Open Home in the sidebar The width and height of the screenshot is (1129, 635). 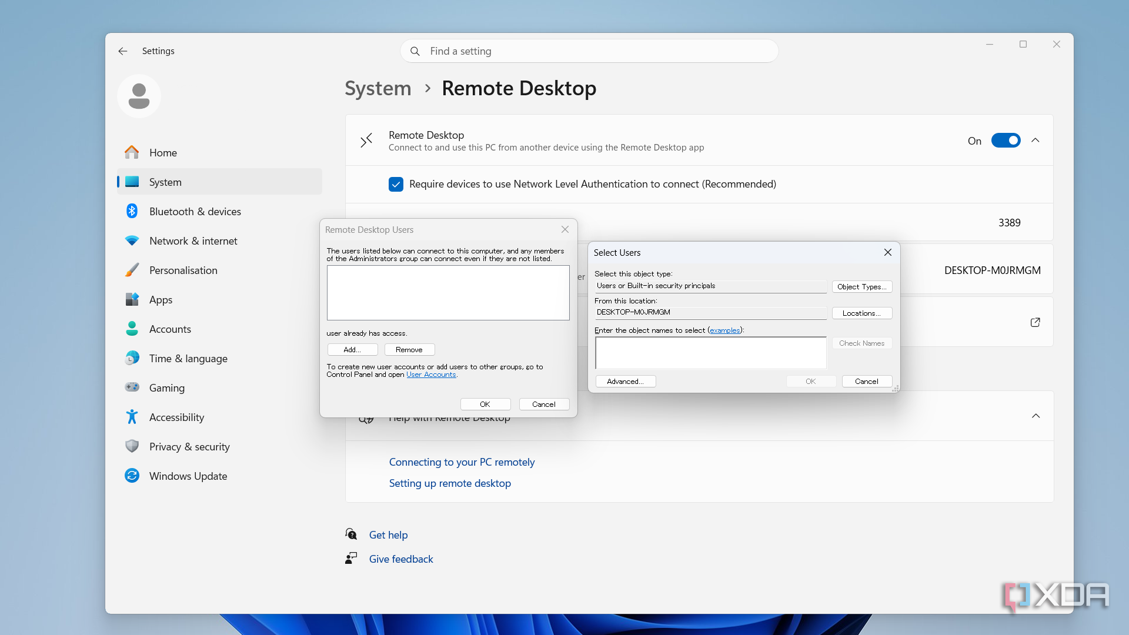click(219, 152)
